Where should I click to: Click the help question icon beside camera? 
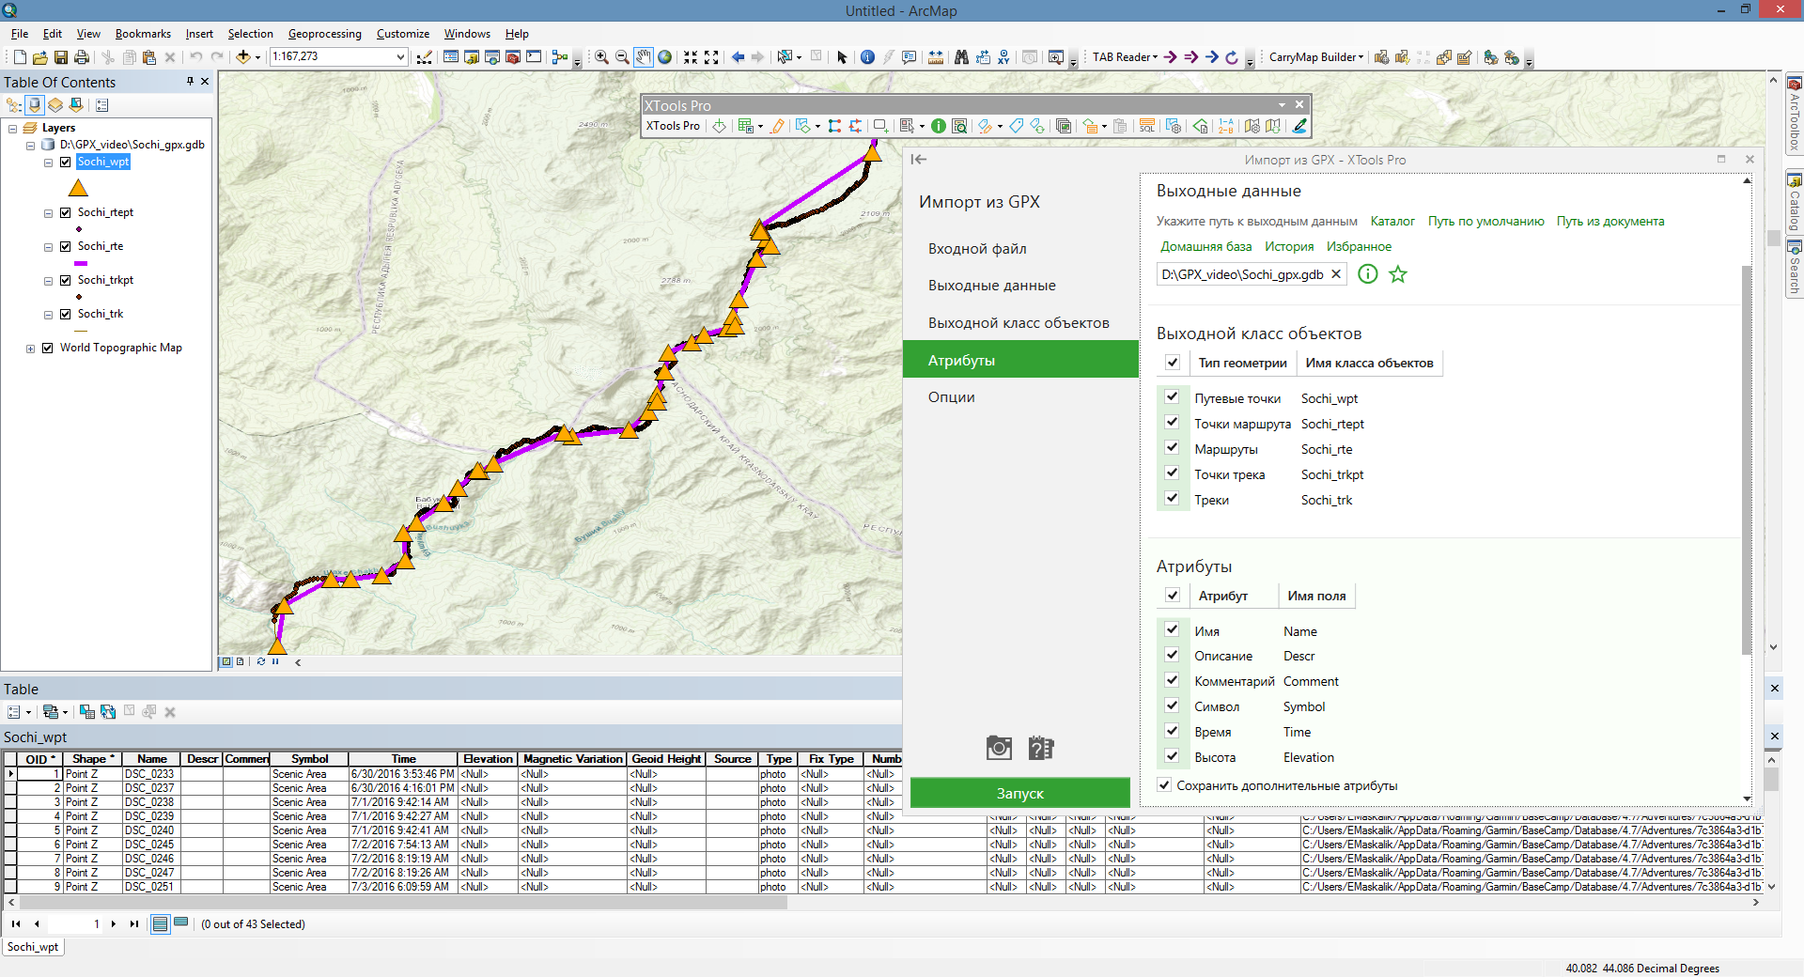[1041, 748]
